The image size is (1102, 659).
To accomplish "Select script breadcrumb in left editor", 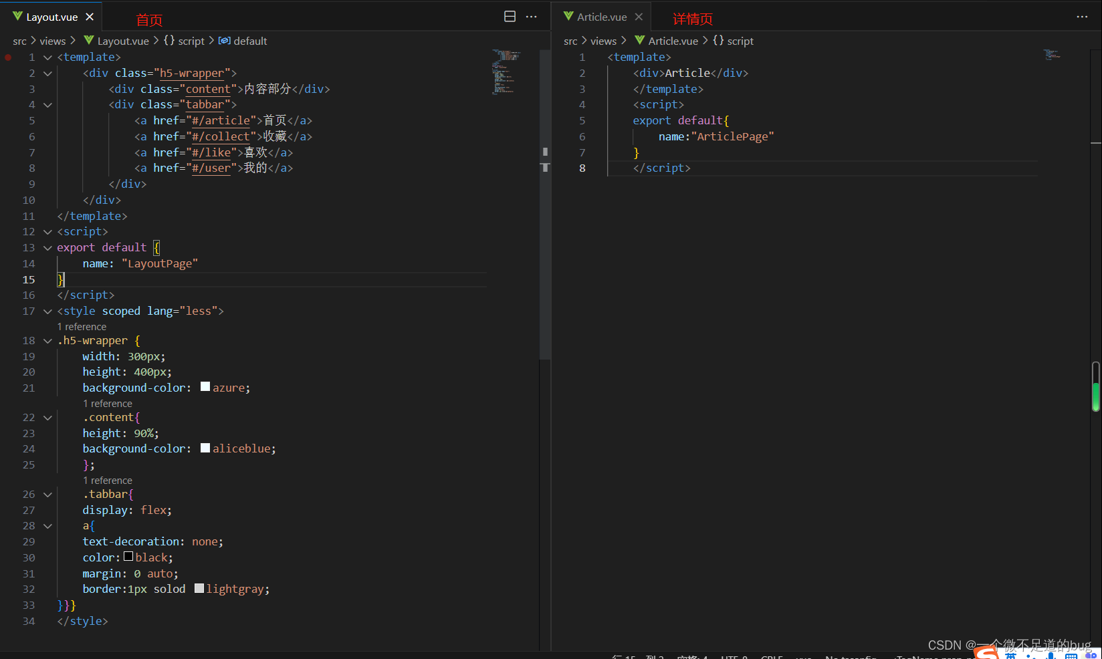I will (191, 41).
